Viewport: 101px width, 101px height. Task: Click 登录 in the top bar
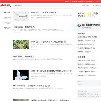[98, 1]
